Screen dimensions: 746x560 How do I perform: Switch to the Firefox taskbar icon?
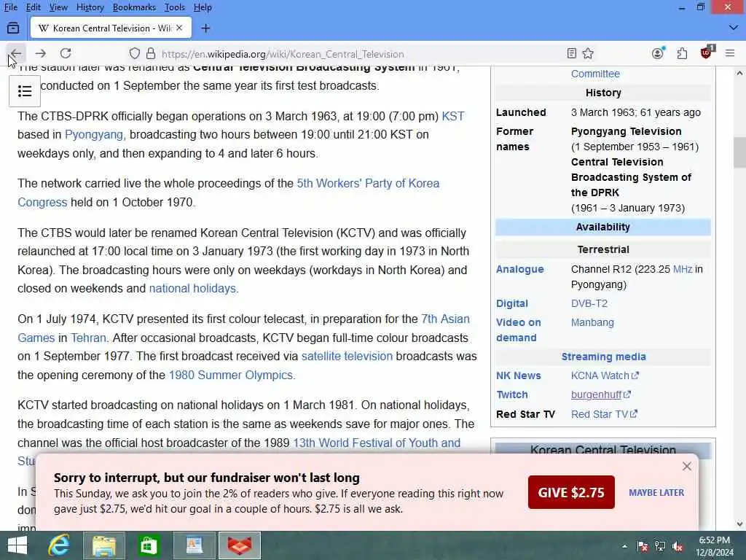[x=239, y=545]
